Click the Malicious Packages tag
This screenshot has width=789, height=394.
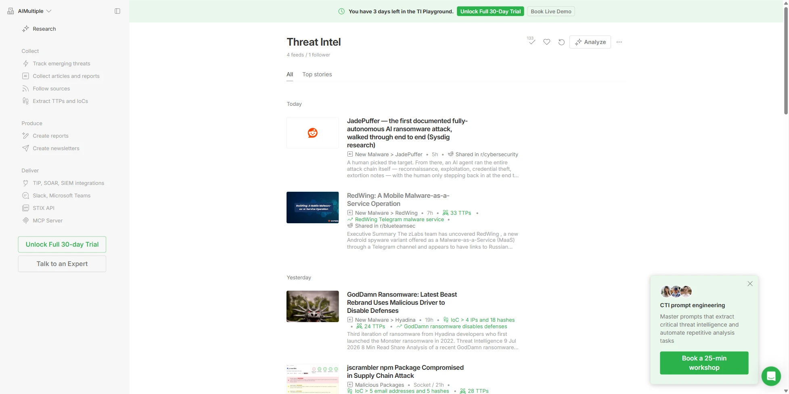point(379,385)
